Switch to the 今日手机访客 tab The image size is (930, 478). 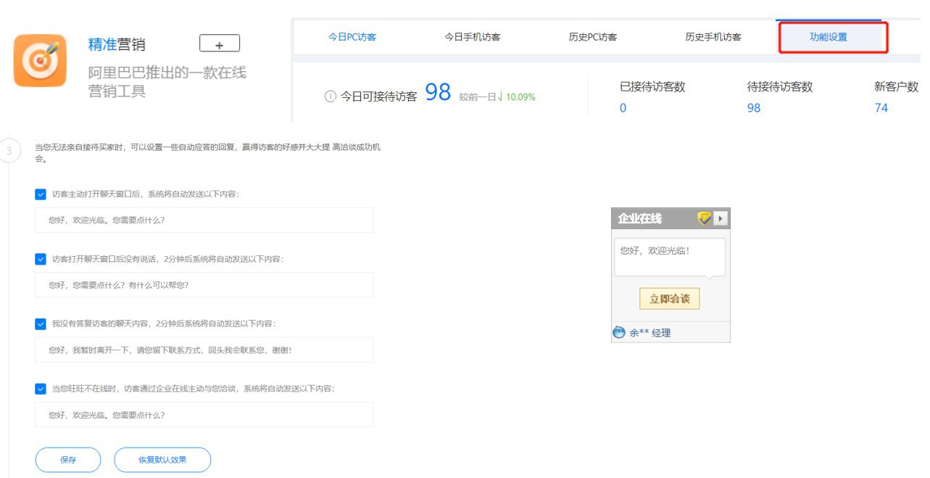[x=473, y=37]
